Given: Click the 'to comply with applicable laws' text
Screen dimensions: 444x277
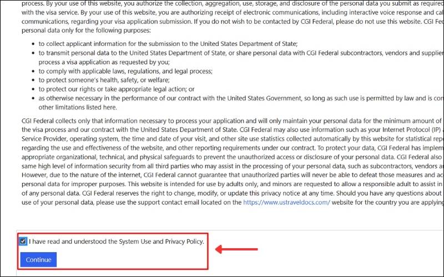Looking at the screenshot, I should [x=125, y=71].
